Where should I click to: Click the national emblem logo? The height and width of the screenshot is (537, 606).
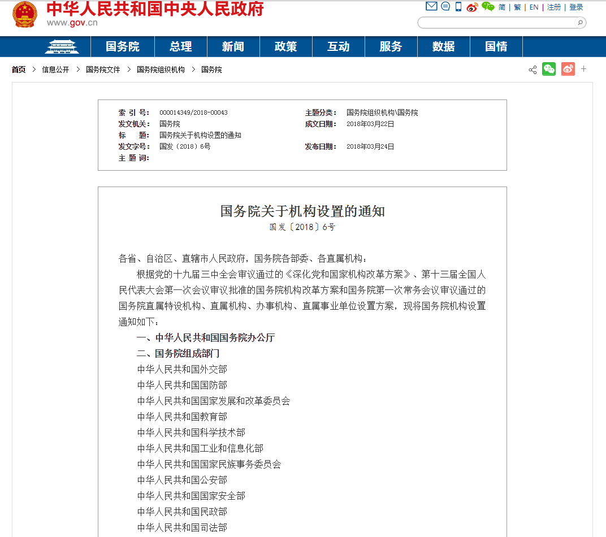click(25, 15)
